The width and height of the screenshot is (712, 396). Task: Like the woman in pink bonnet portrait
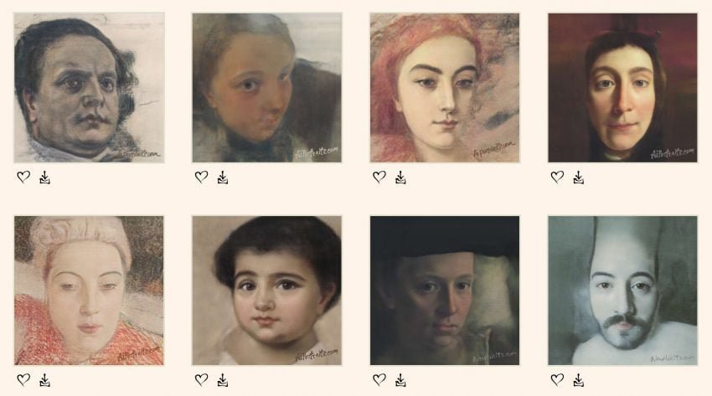point(23,379)
